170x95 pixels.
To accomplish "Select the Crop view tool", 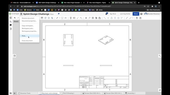I will (52, 18).
